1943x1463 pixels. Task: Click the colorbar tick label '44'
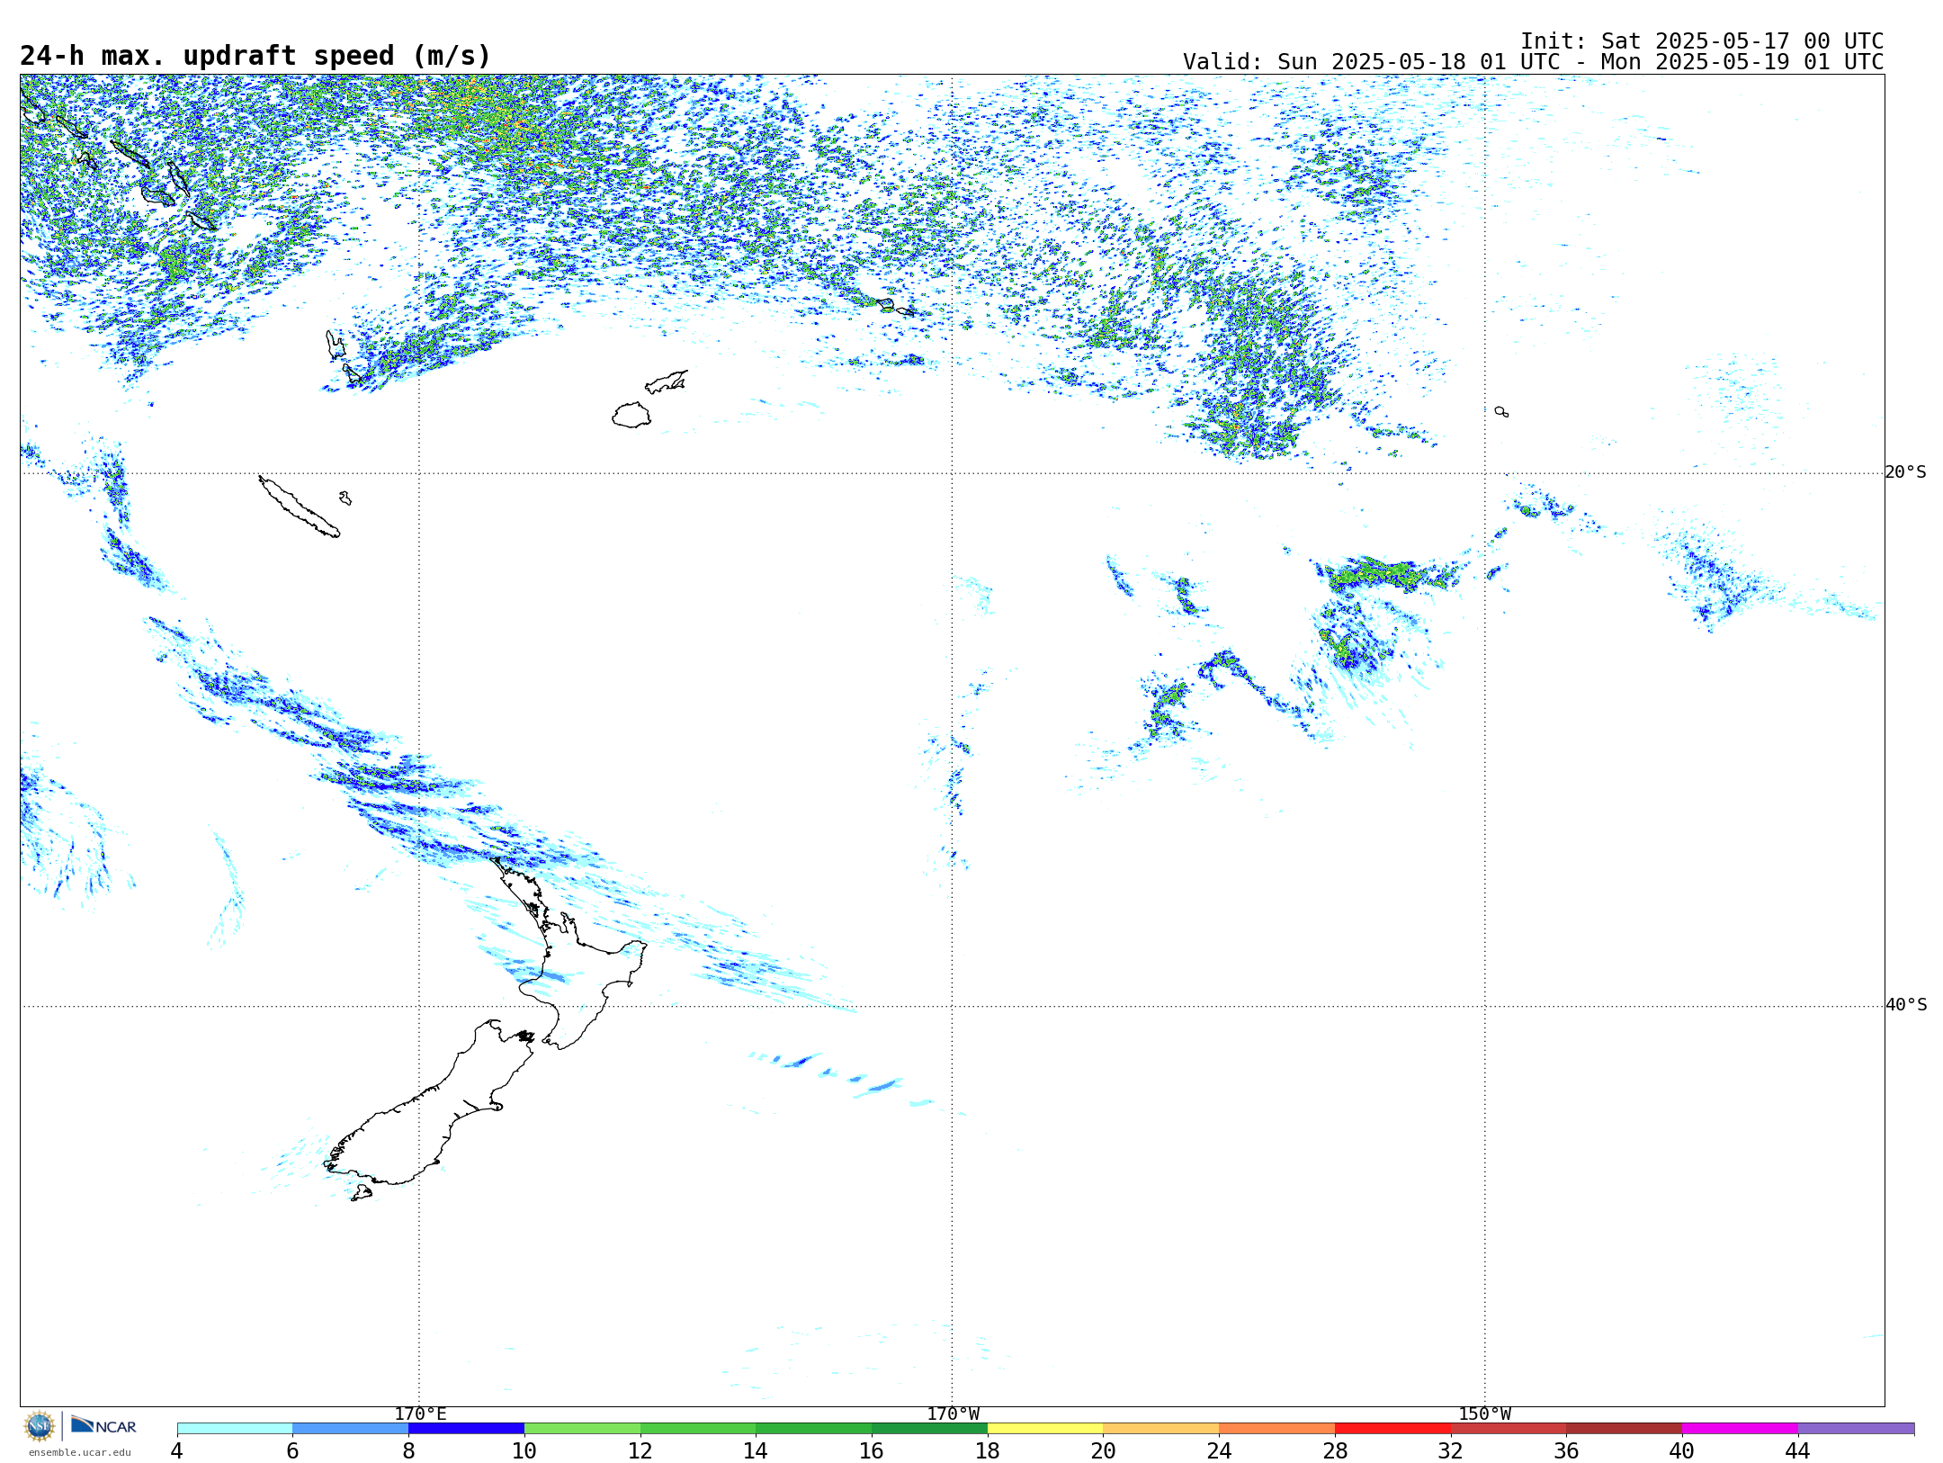(1798, 1450)
